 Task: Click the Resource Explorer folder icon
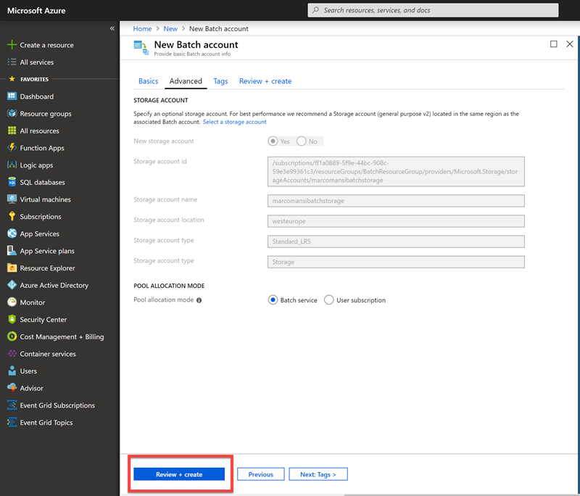[12, 268]
